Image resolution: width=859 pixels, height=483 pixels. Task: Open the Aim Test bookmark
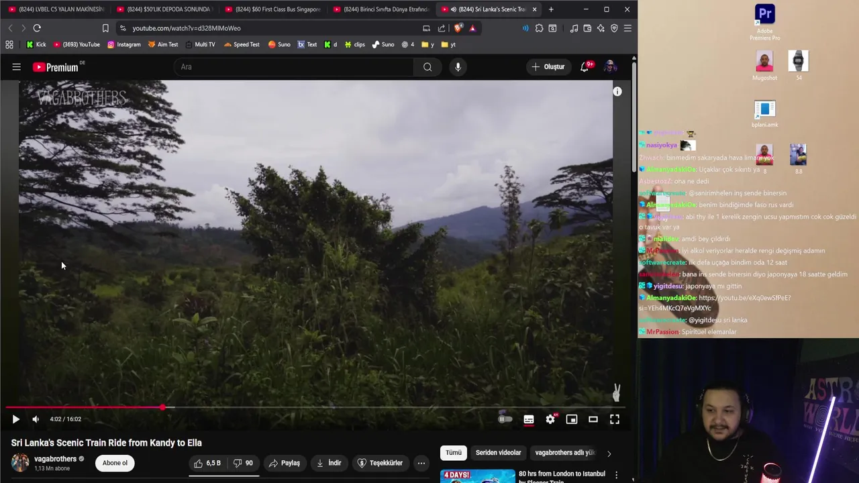point(162,45)
